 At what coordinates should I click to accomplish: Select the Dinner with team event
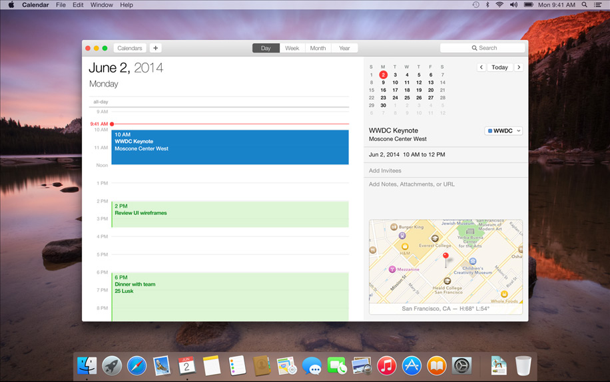[x=230, y=297]
